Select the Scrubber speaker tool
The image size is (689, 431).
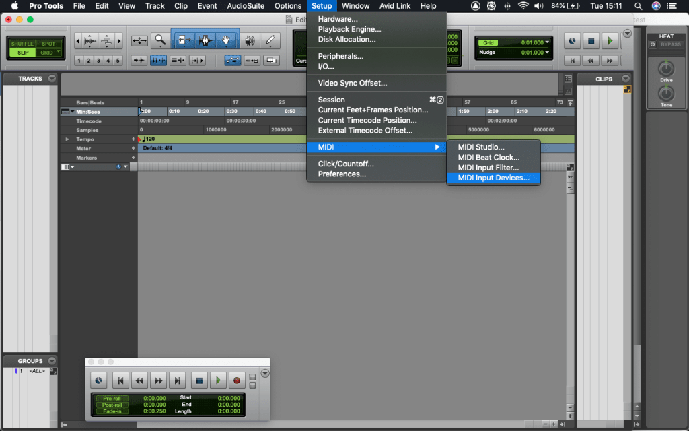250,41
